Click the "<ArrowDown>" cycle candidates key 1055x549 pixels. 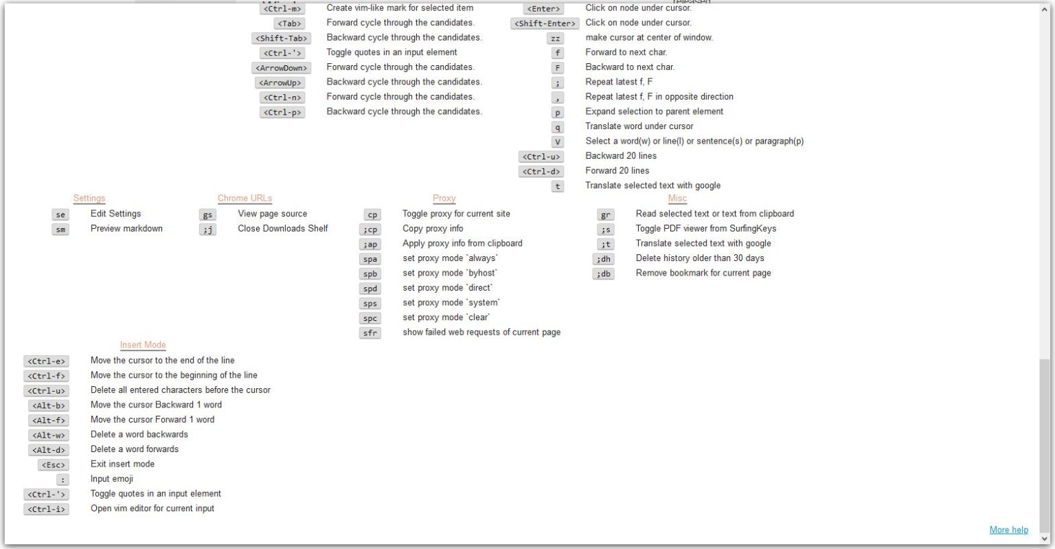click(x=281, y=67)
